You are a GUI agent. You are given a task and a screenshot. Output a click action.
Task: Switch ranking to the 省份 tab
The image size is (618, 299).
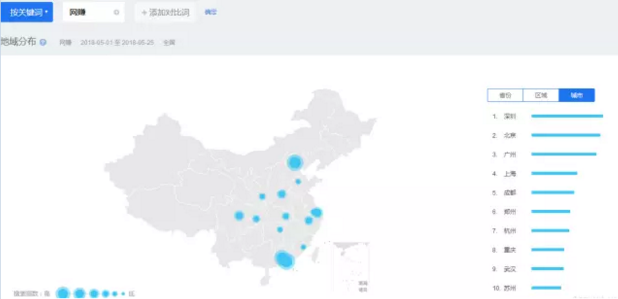click(505, 95)
